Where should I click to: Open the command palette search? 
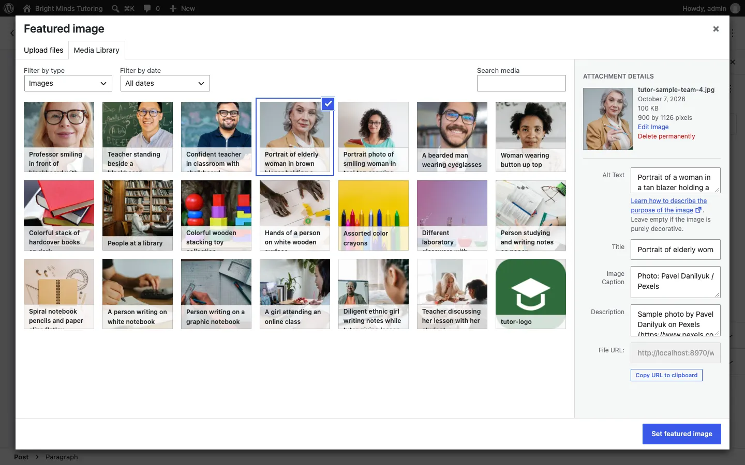click(x=123, y=8)
